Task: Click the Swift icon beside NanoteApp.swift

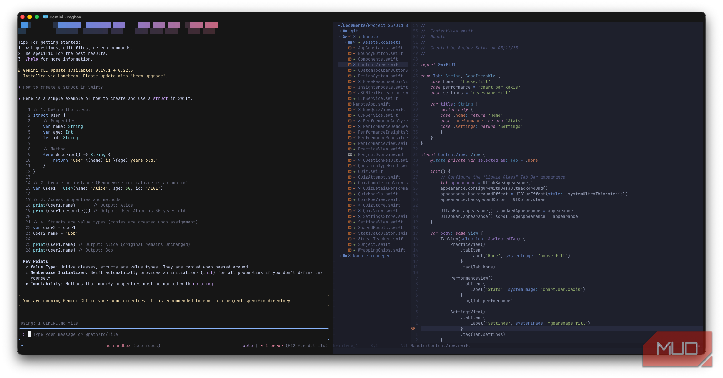Action: [350, 104]
